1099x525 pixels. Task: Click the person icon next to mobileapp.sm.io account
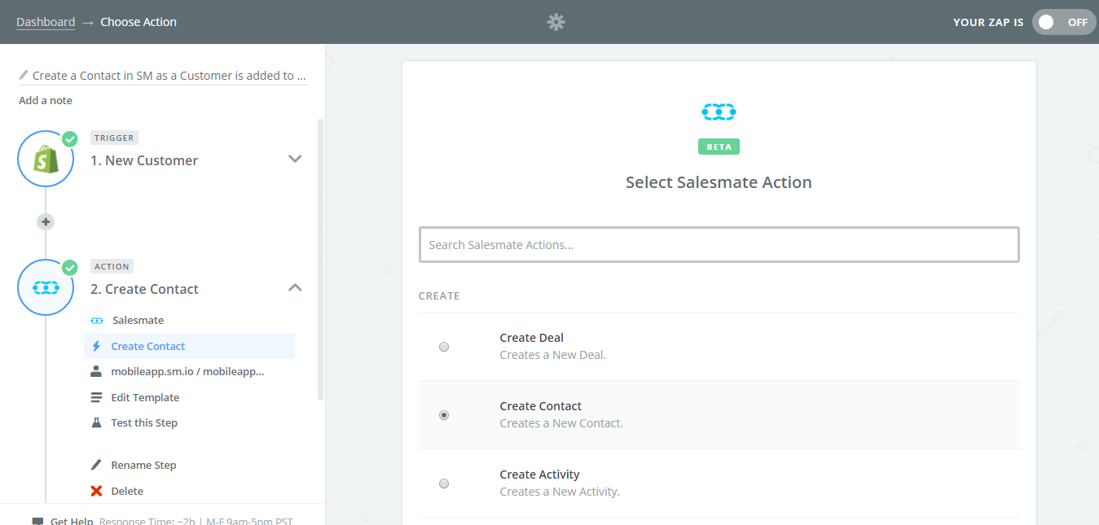(x=96, y=371)
